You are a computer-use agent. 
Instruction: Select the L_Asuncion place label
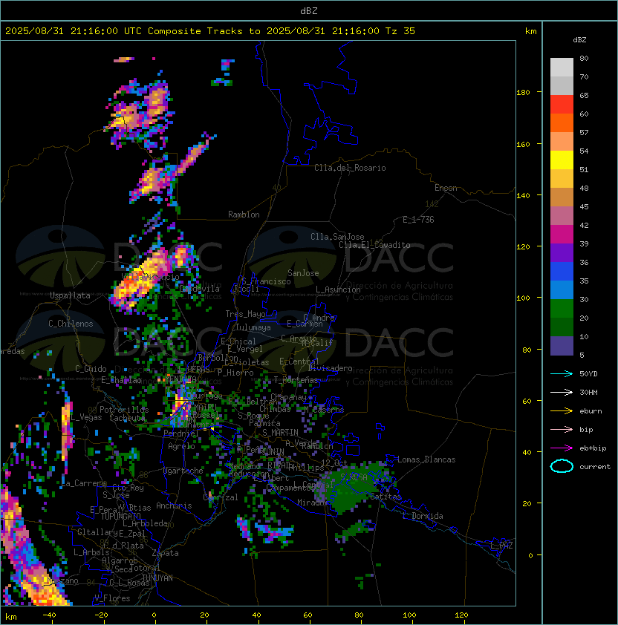[x=338, y=289]
